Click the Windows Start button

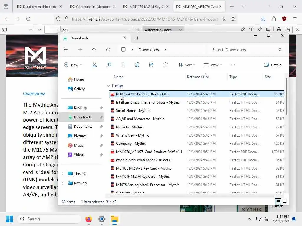[x=9, y=219]
